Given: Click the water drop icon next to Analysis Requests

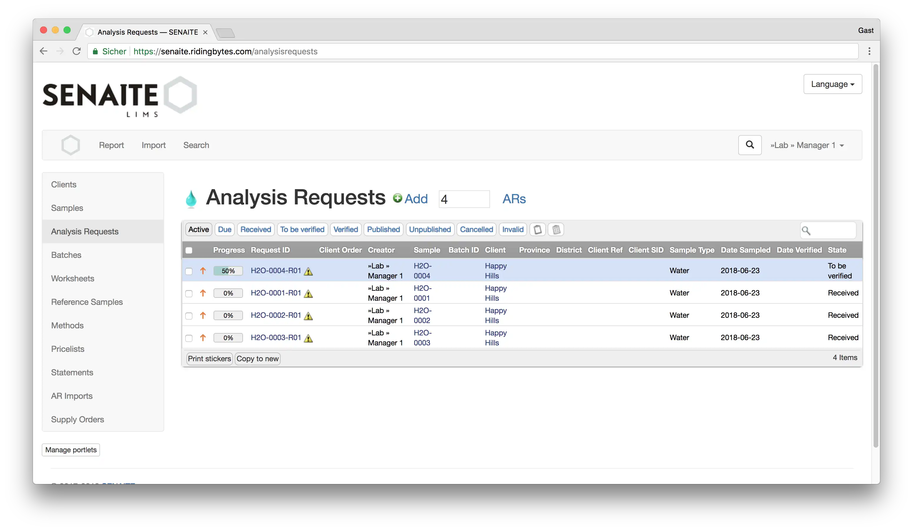Looking at the screenshot, I should tap(191, 198).
